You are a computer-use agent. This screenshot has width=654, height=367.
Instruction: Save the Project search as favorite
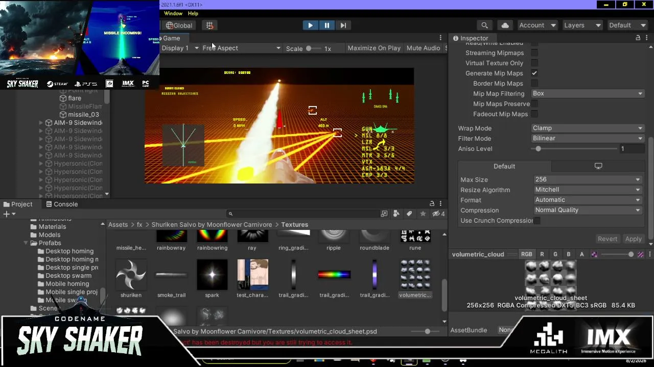(x=423, y=214)
